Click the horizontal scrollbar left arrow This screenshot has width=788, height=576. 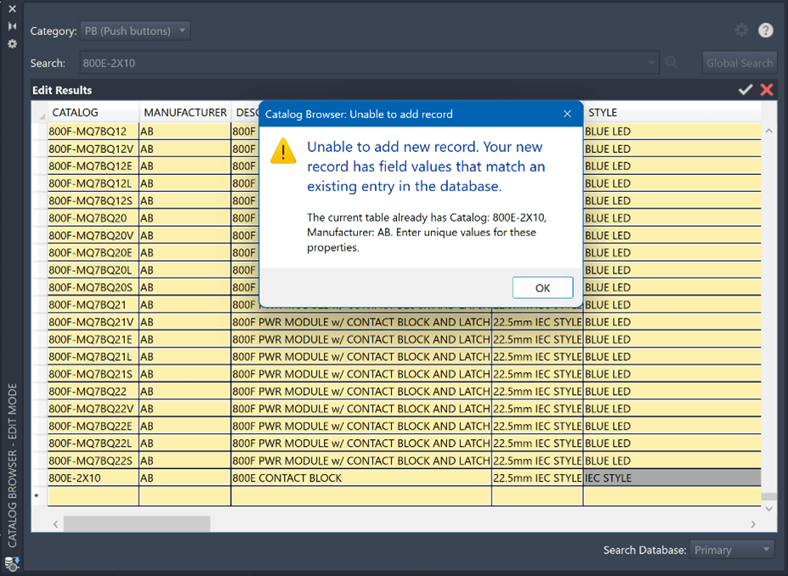(55, 524)
